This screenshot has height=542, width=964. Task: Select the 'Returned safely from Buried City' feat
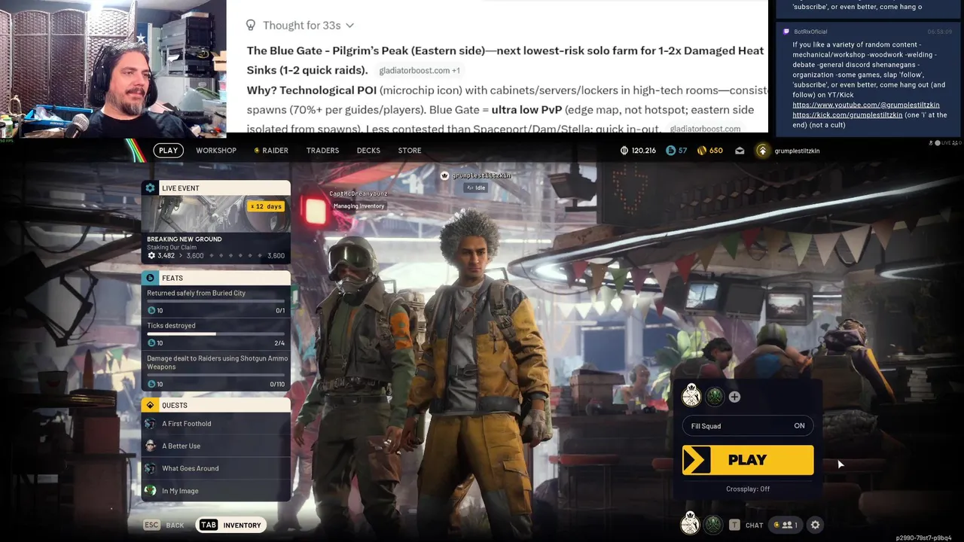point(217,301)
